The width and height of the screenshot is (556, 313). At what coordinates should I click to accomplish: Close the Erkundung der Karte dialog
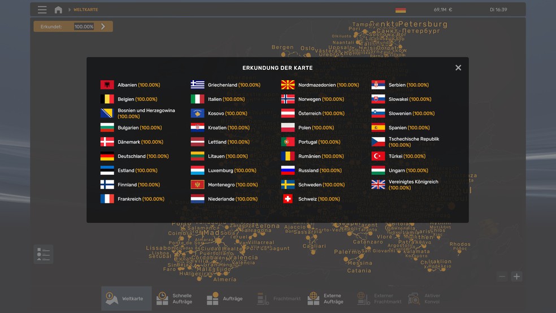[x=458, y=68]
